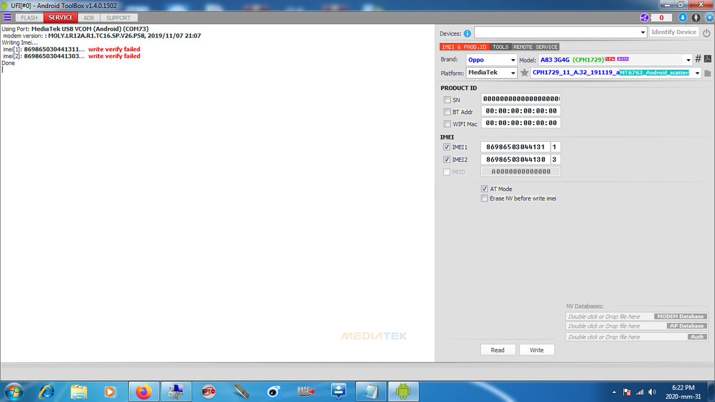
Task: Select the Android ToolBox taskbar icon
Action: [403, 391]
